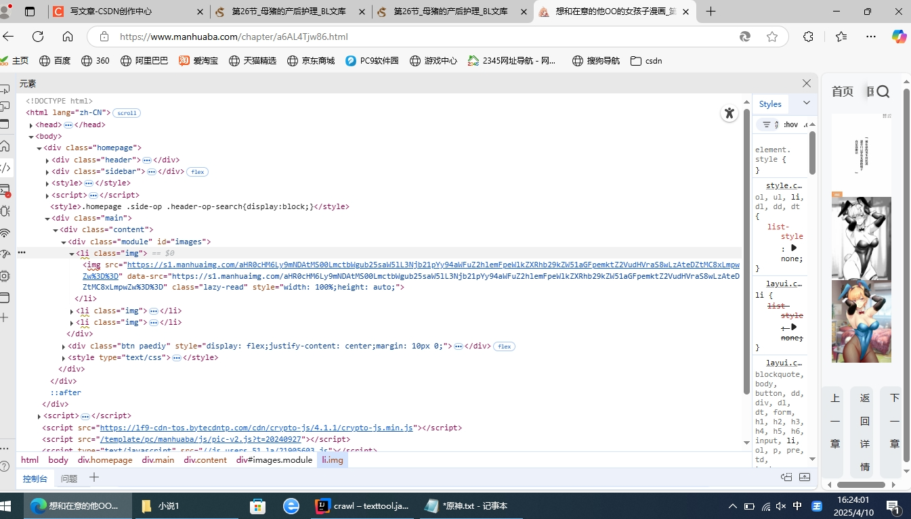Open browser extensions puzzle icon
Viewport: 911px width, 519px height.
808,37
